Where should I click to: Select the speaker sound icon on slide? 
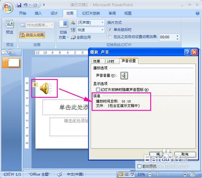[x=46, y=88]
